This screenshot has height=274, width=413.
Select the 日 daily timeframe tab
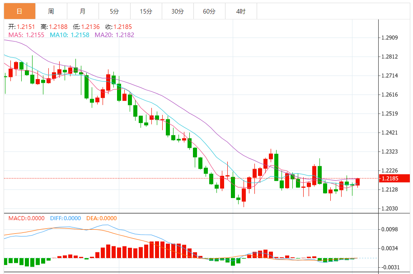tap(19, 11)
